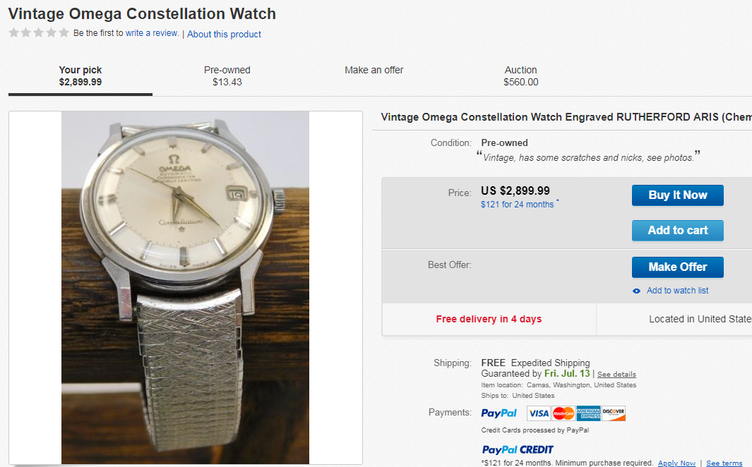The image size is (752, 467).
Task: Click the Omega watch product photo
Action: (x=185, y=288)
